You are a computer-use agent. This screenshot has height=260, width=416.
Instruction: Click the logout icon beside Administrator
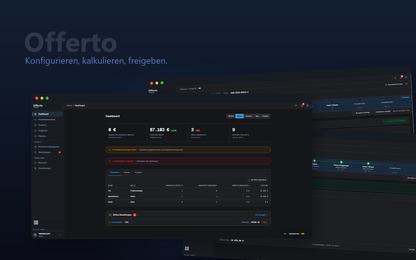click(60, 235)
